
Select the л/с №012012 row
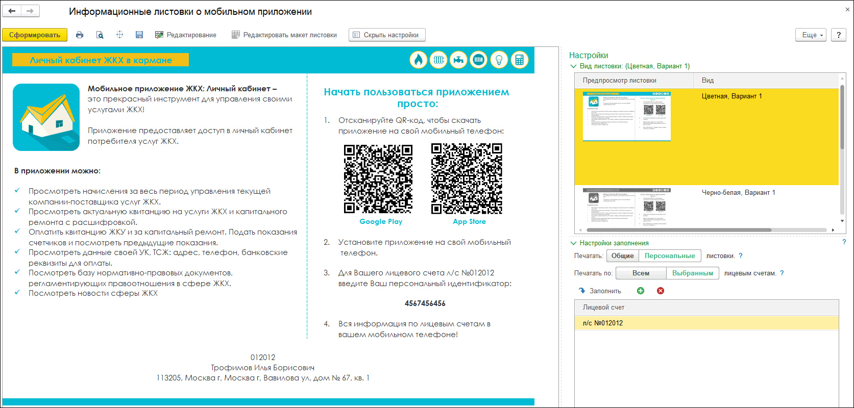click(707, 323)
